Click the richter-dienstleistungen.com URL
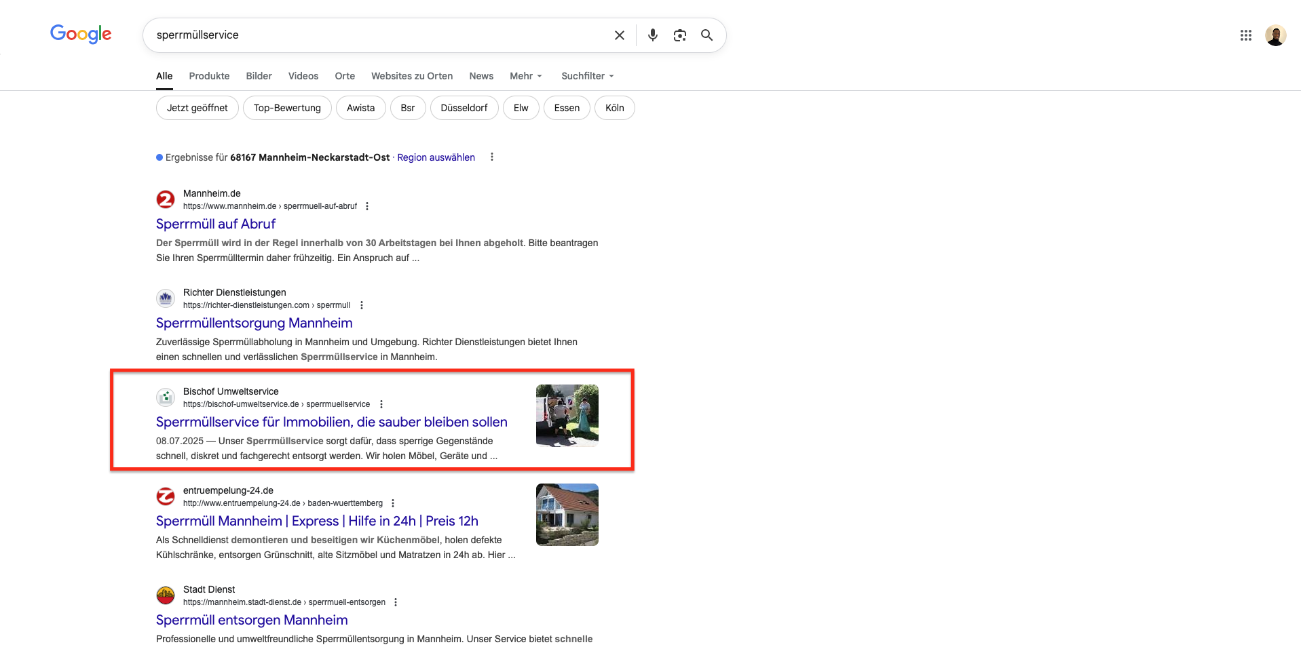The width and height of the screenshot is (1301, 649). [x=267, y=305]
